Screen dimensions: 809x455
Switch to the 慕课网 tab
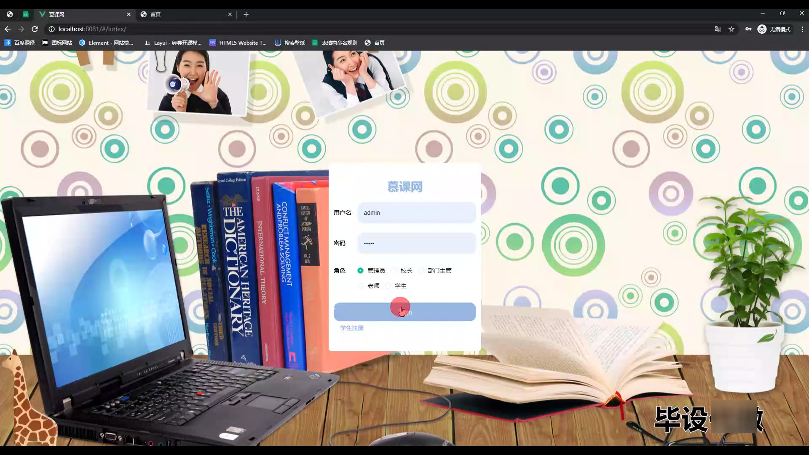coord(84,14)
